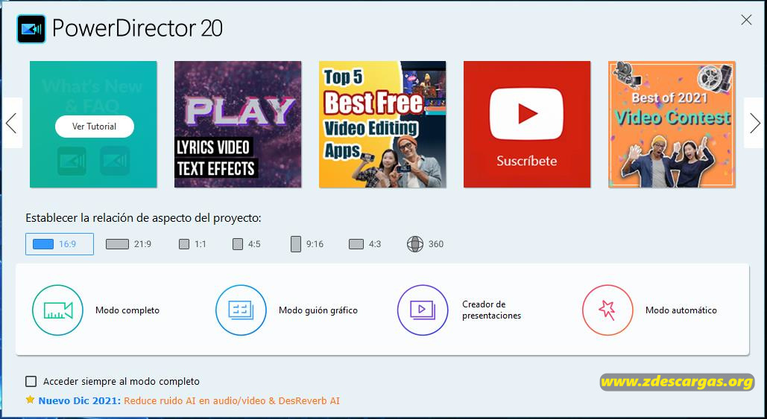The image size is (767, 419).
Task: Open Modo completo circular icon
Action: [x=57, y=310]
